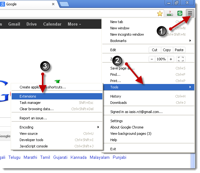200x173 pixels.
Task: Select Create application shortcuts...
Action: click(x=57, y=87)
